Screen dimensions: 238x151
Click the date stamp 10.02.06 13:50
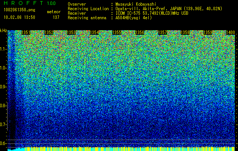click(x=19, y=17)
